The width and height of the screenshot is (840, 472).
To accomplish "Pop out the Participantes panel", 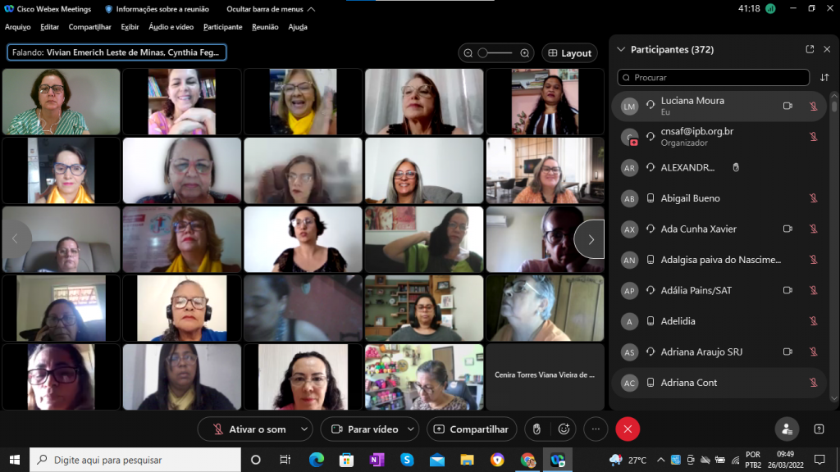I will pyautogui.click(x=810, y=49).
